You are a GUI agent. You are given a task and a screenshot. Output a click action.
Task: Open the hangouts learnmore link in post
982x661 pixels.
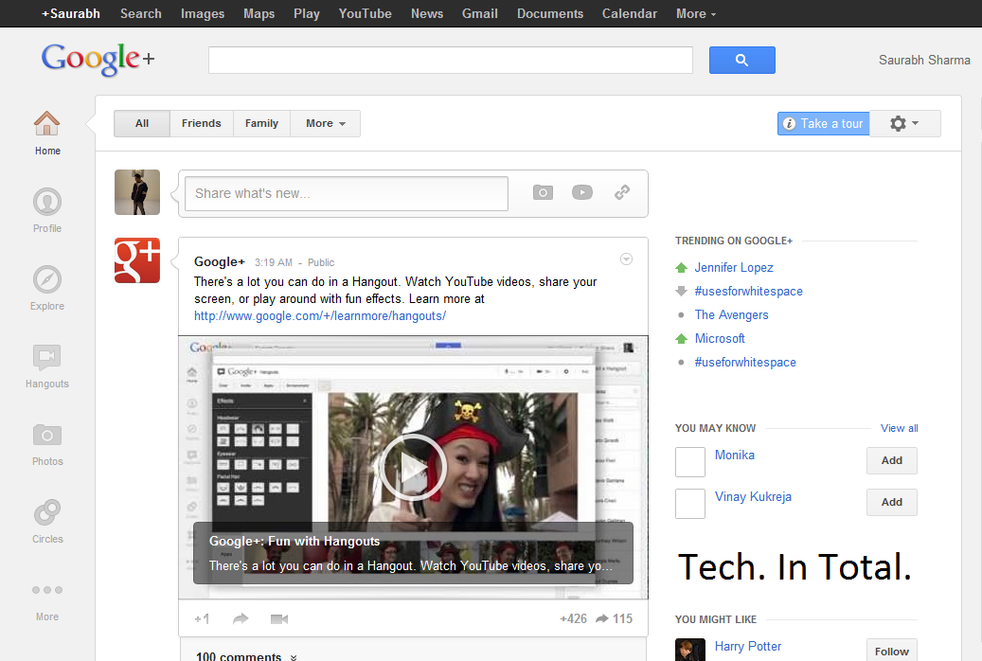point(320,315)
